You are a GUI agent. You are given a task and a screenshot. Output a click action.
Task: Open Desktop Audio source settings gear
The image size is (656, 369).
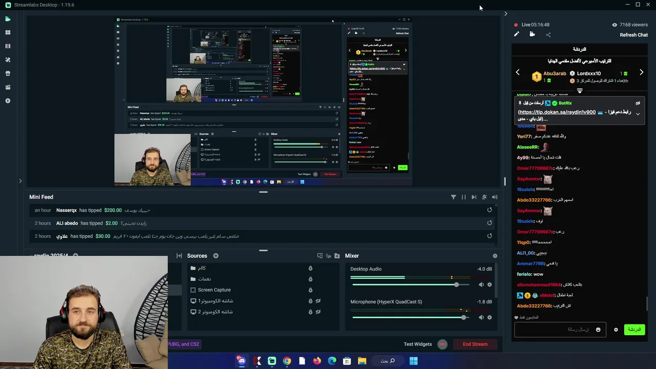pyautogui.click(x=489, y=284)
